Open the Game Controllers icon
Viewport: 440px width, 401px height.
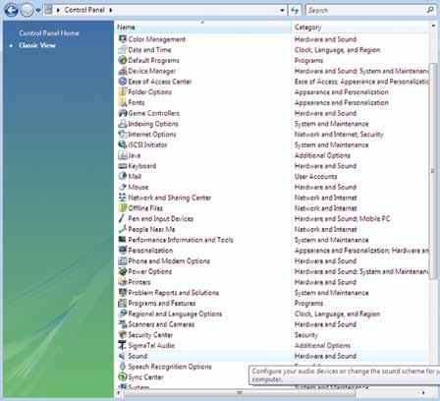click(123, 113)
